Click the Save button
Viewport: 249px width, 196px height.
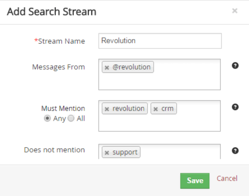(195, 181)
